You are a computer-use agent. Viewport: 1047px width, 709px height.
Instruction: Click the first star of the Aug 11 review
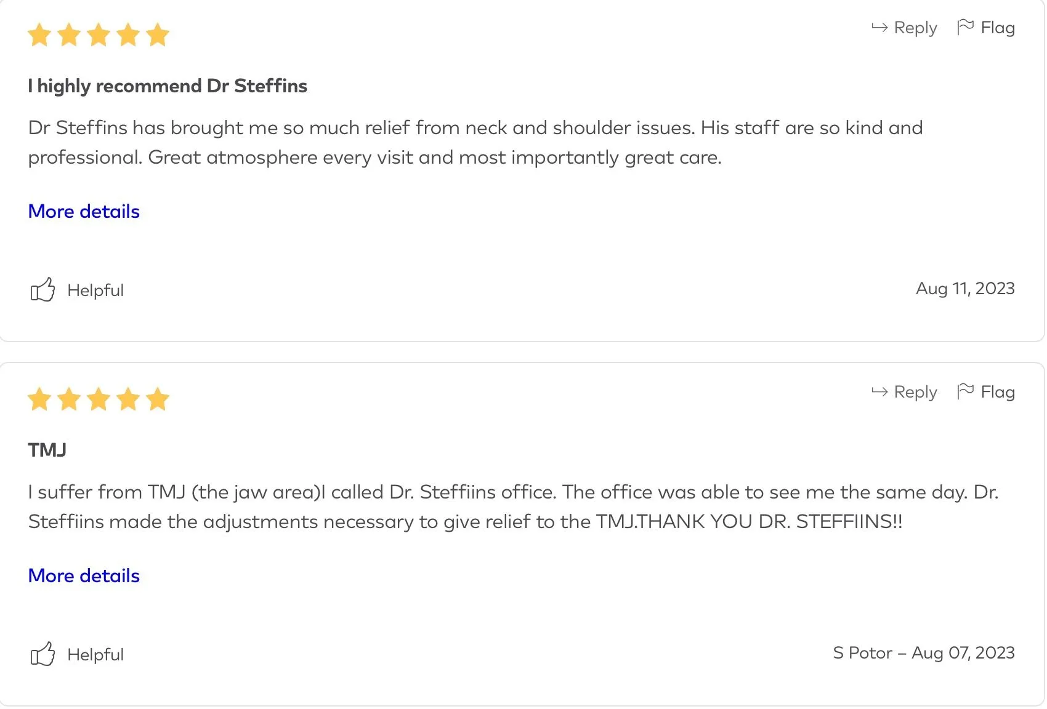click(39, 35)
